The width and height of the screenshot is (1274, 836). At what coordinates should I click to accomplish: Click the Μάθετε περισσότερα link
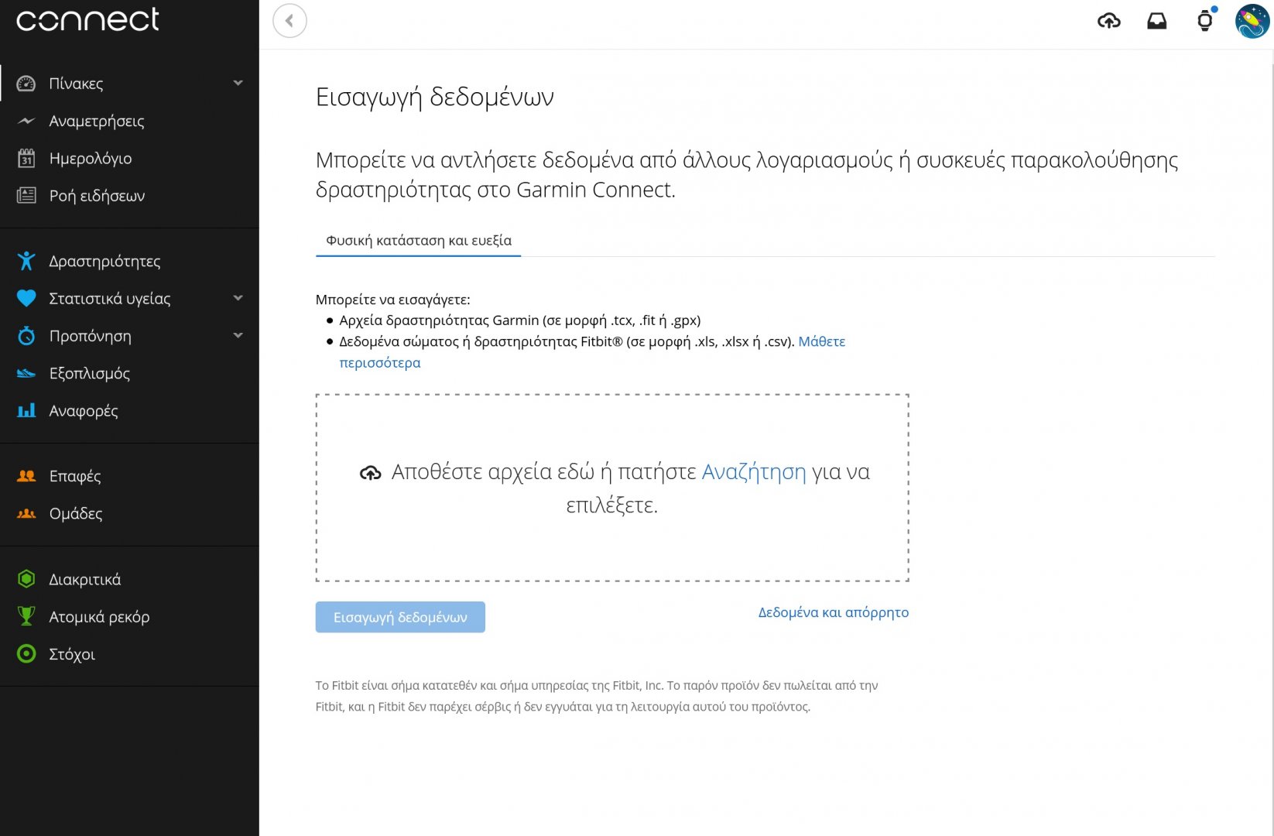coord(821,341)
